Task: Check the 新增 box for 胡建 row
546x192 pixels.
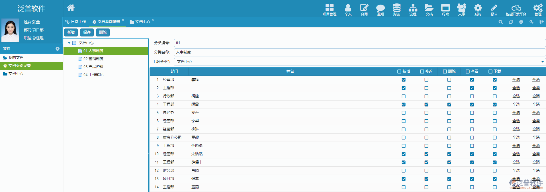Action: click(404, 96)
